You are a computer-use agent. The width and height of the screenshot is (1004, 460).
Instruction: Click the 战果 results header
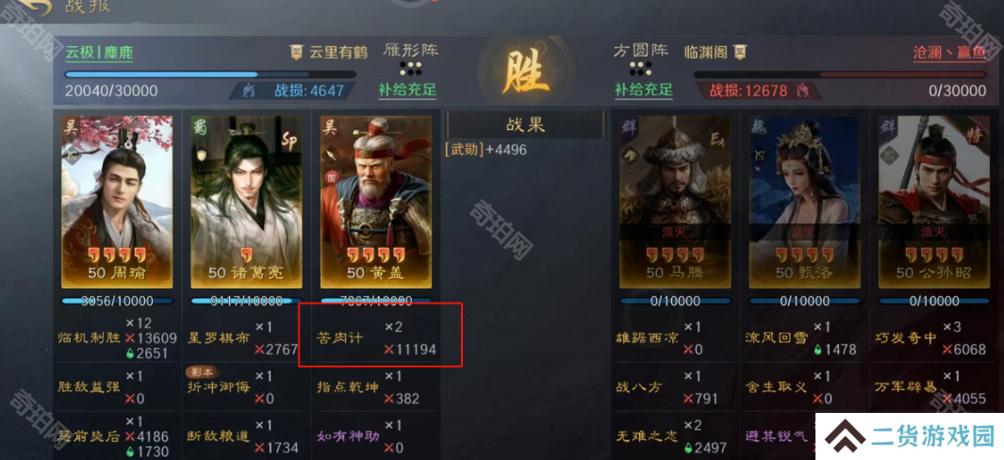point(525,124)
